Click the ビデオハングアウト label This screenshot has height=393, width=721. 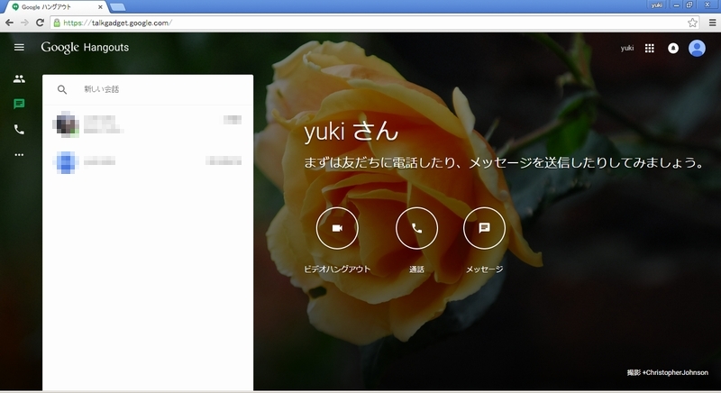[x=337, y=270]
